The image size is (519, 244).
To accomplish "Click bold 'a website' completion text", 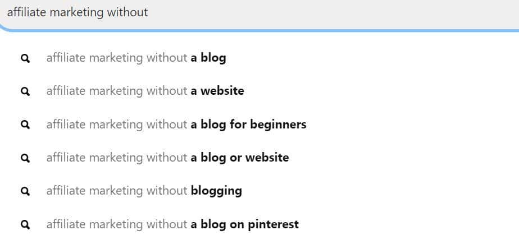I will tap(217, 91).
